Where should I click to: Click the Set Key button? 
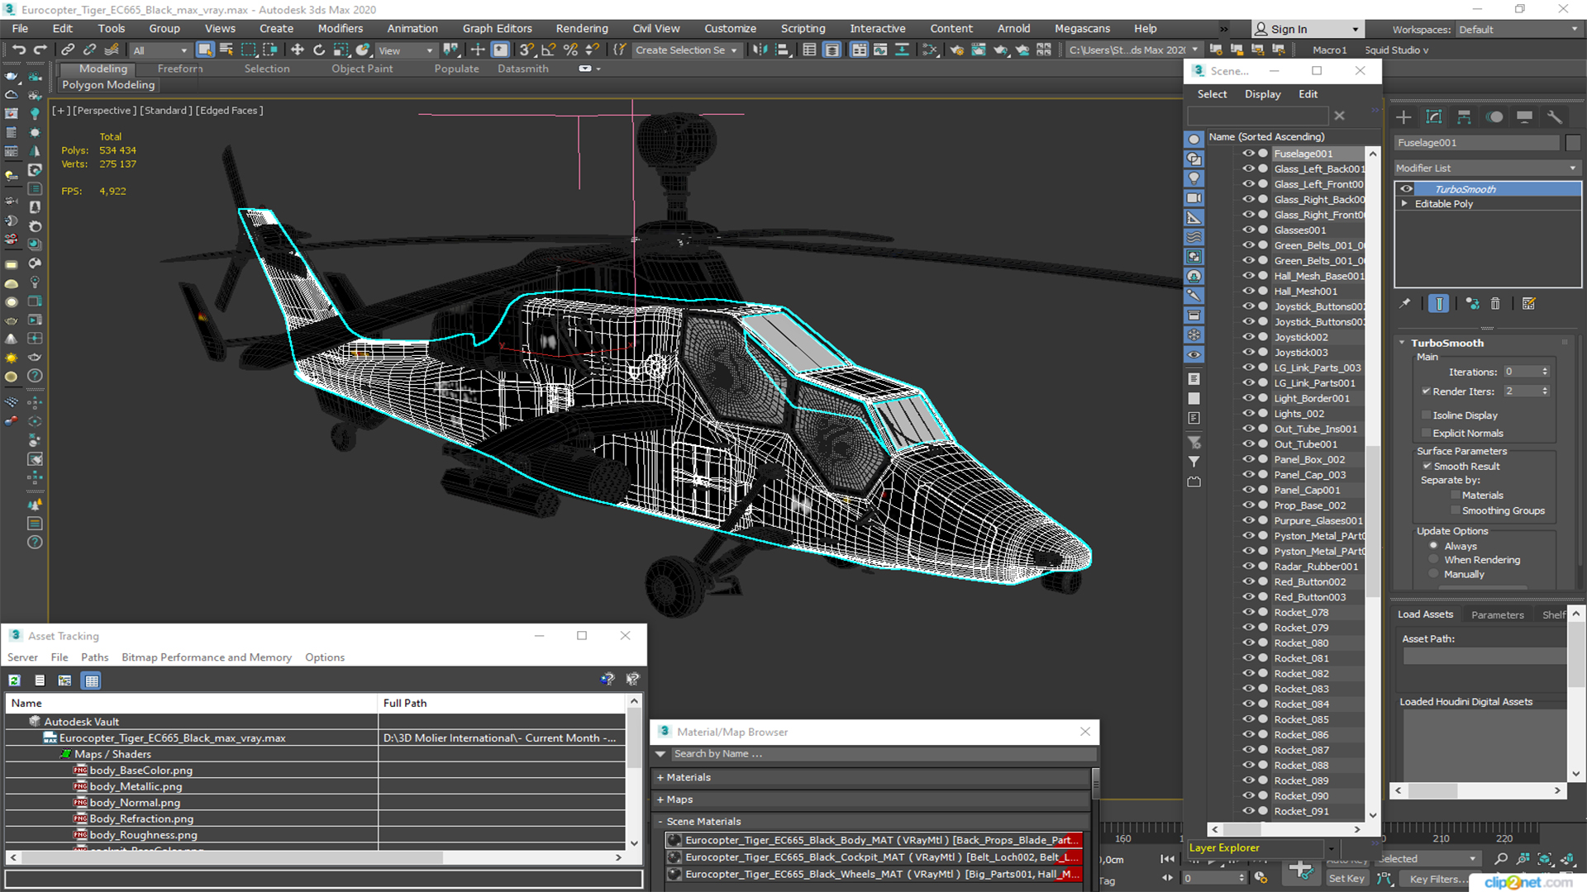1346,879
